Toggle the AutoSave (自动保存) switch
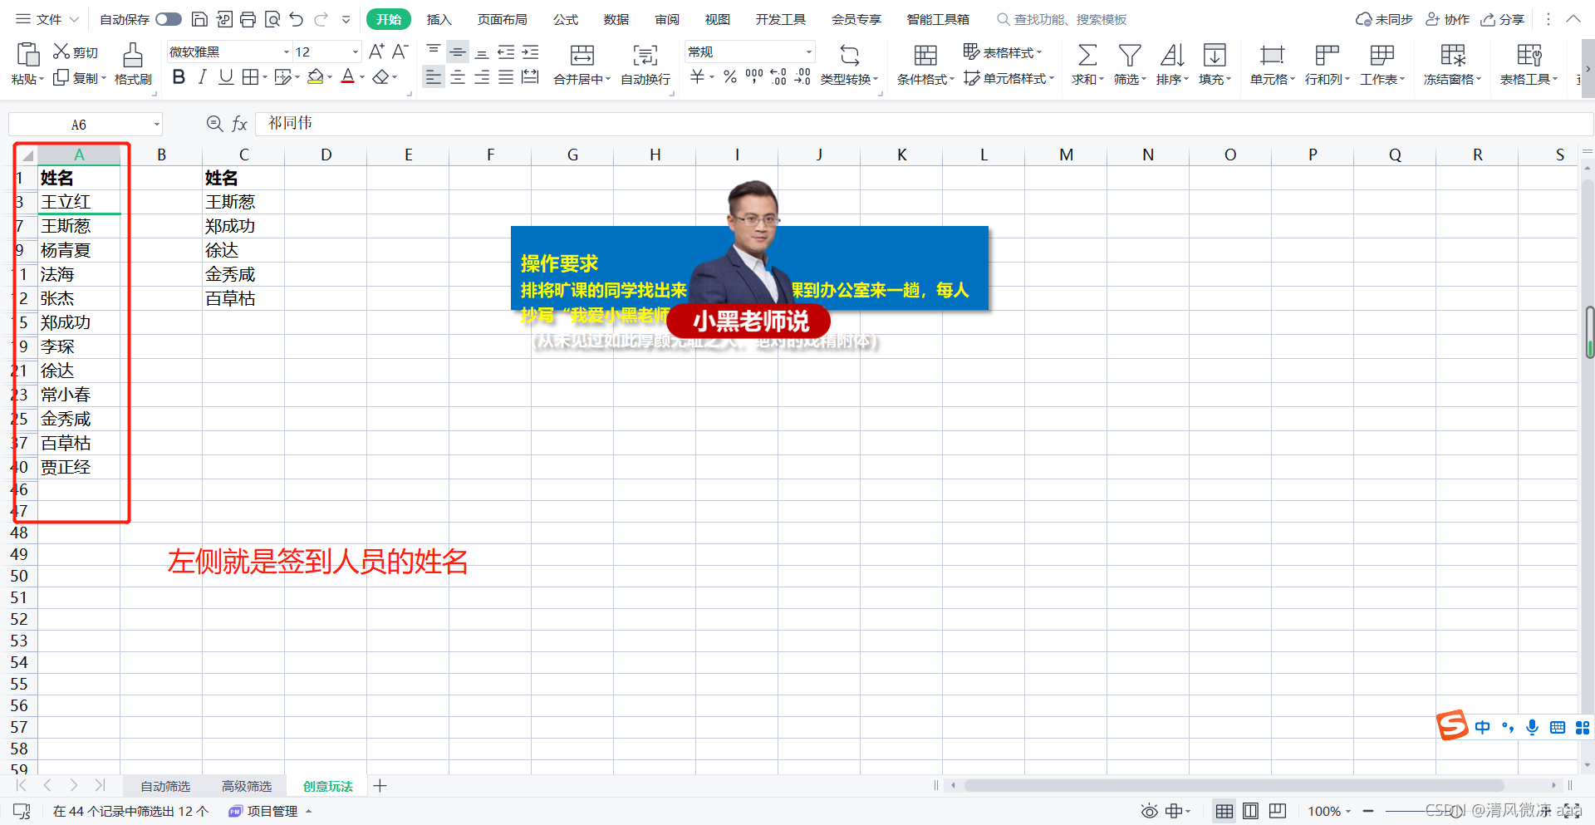The image size is (1595, 825). pos(168,19)
